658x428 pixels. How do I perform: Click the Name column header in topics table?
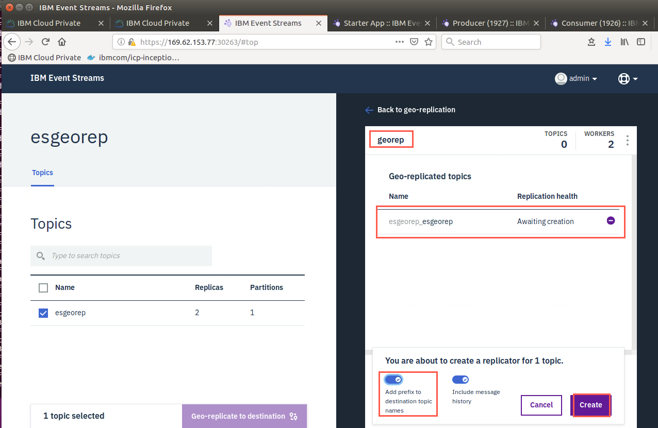(65, 287)
